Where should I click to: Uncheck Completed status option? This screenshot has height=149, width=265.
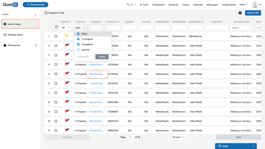coord(78,45)
